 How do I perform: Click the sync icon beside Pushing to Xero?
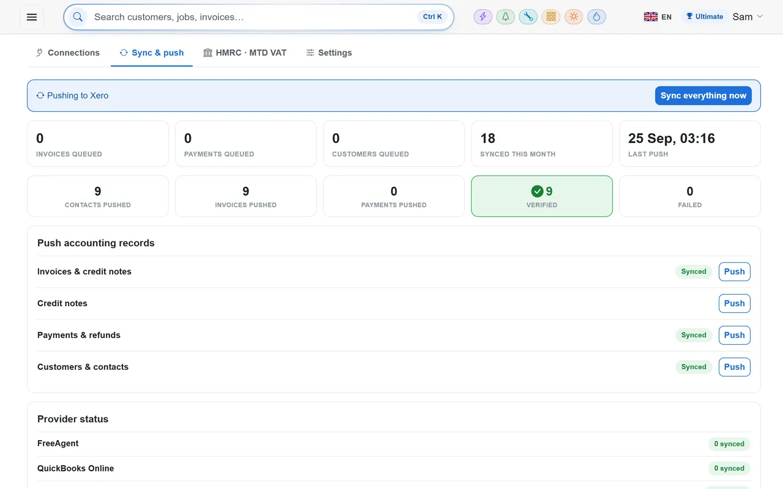40,95
